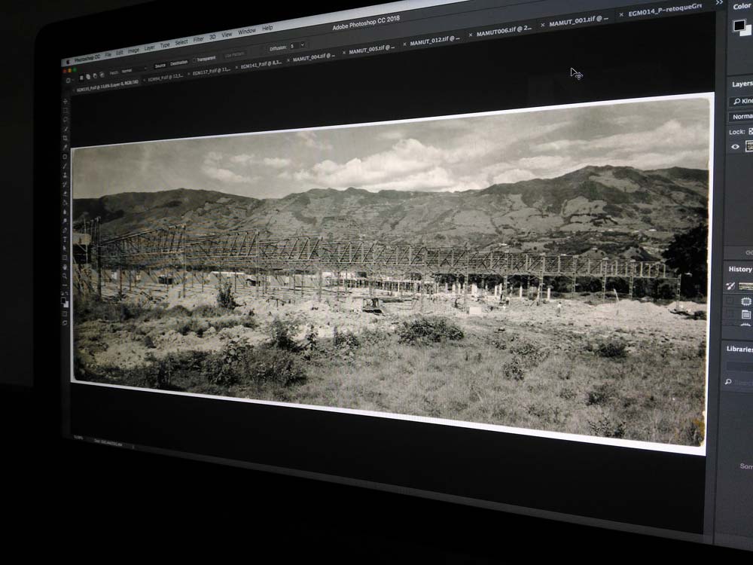This screenshot has width=753, height=565.
Task: Open the Filter menu
Action: (198, 39)
